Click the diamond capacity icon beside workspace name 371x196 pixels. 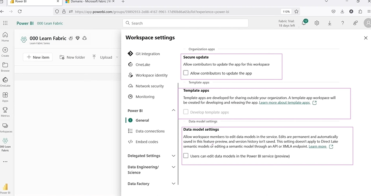coord(78,38)
